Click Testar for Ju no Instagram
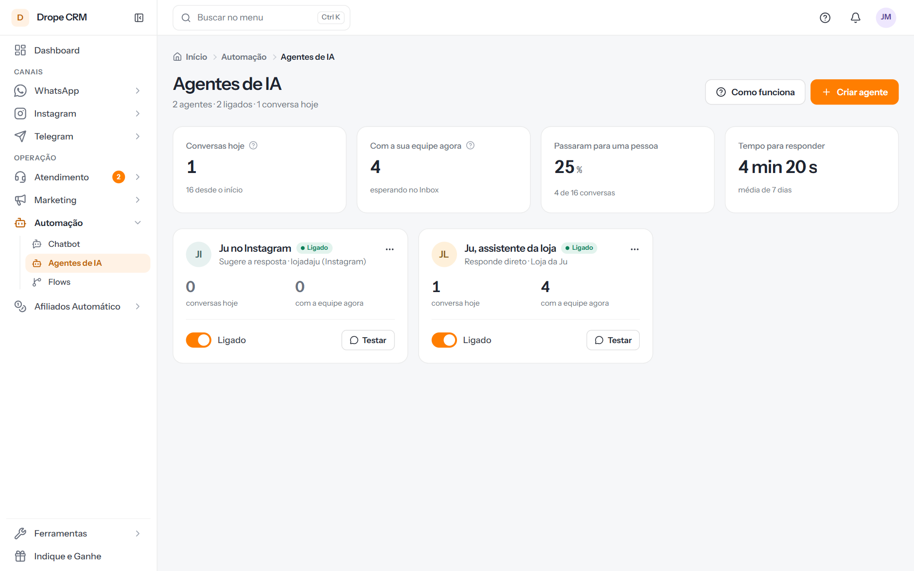The image size is (914, 571). [368, 340]
